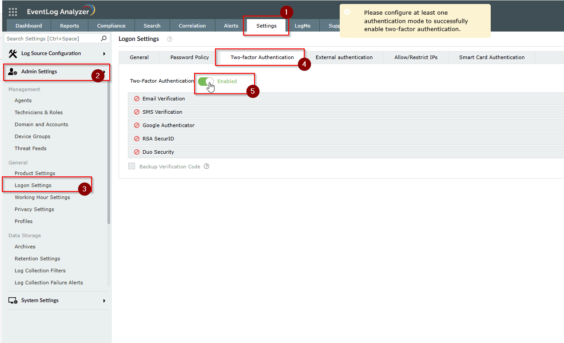Open Retention Settings
Screen dimensions: 564x343
37,259
